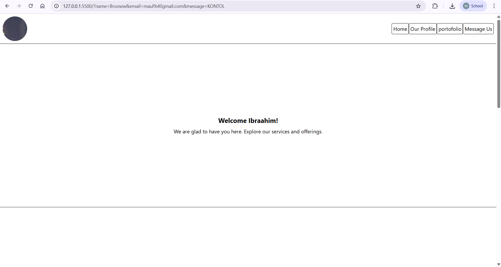Reload the current page

click(x=31, y=6)
